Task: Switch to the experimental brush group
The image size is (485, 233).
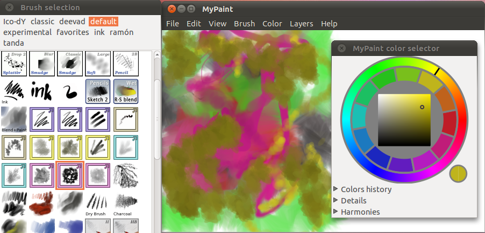Action: pyautogui.click(x=27, y=32)
